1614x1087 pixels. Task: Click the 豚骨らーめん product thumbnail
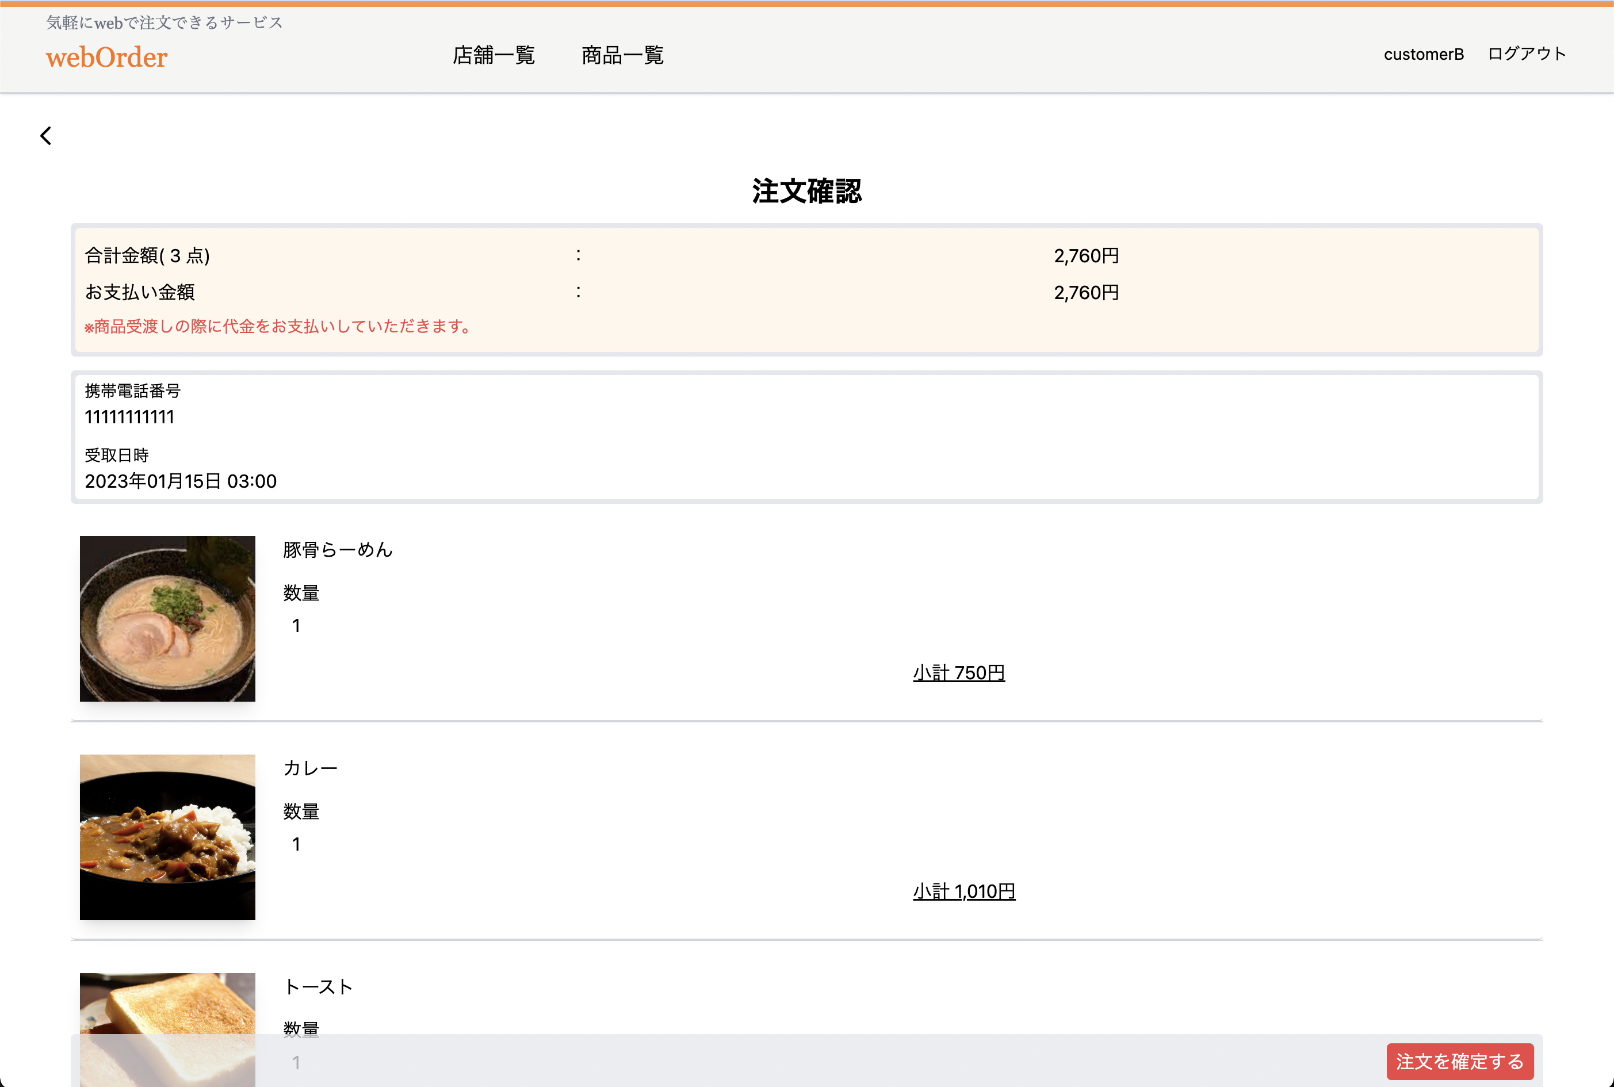click(167, 619)
